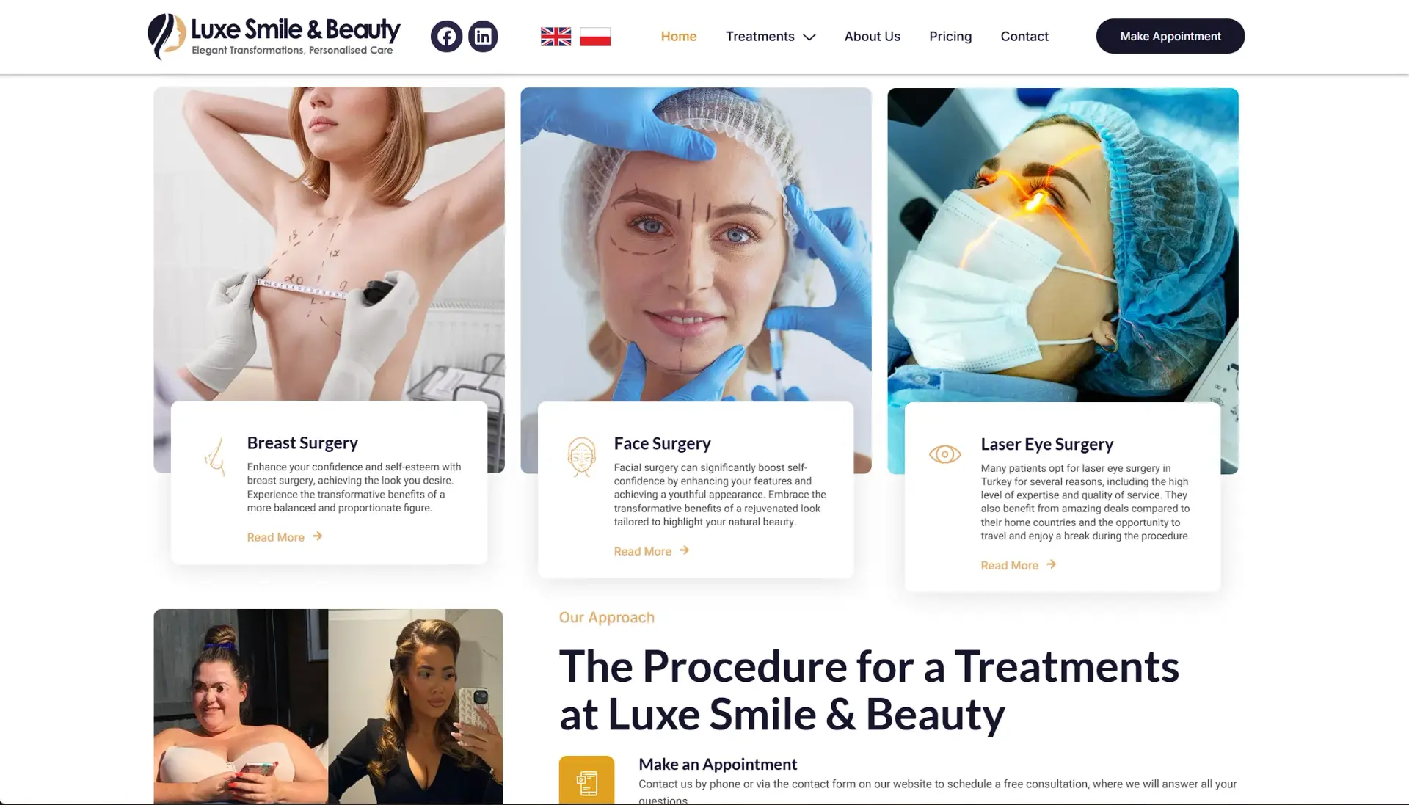
Task: Click the Make Appointment button
Action: [x=1170, y=36]
